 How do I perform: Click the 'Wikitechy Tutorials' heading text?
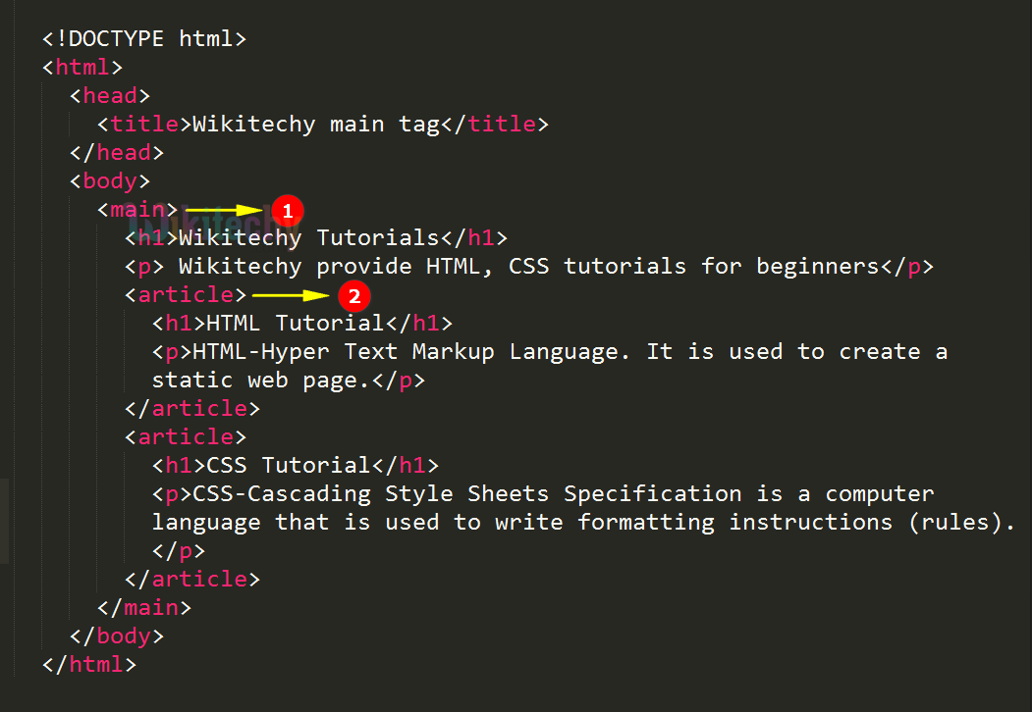click(x=315, y=238)
